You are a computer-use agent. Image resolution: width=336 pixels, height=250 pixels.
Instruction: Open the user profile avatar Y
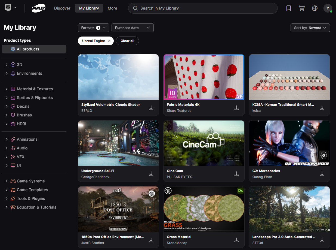[x=328, y=8]
